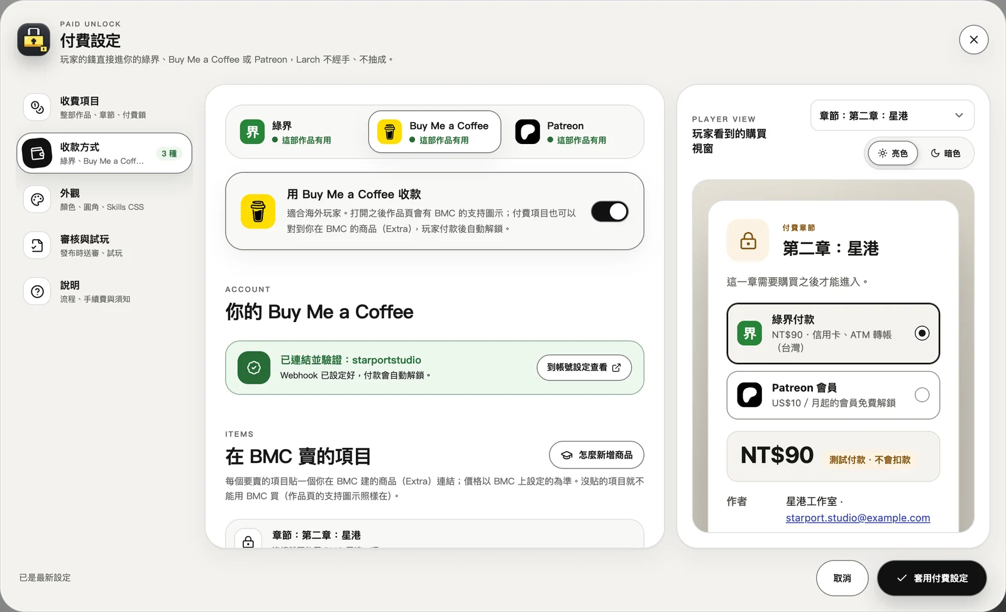
Task: Click the 測試付款・不會扣款 badge
Action: click(x=870, y=460)
